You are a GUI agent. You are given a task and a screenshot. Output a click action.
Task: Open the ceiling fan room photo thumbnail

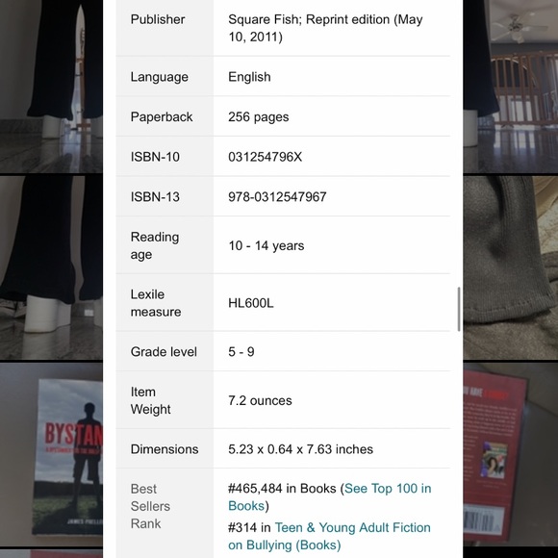click(510, 87)
